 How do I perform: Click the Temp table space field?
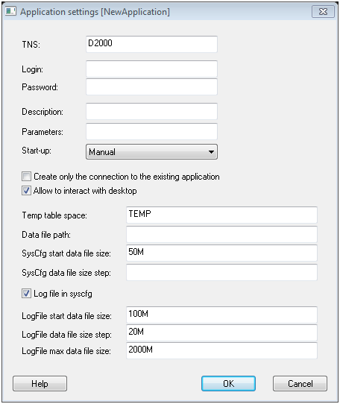(x=221, y=215)
